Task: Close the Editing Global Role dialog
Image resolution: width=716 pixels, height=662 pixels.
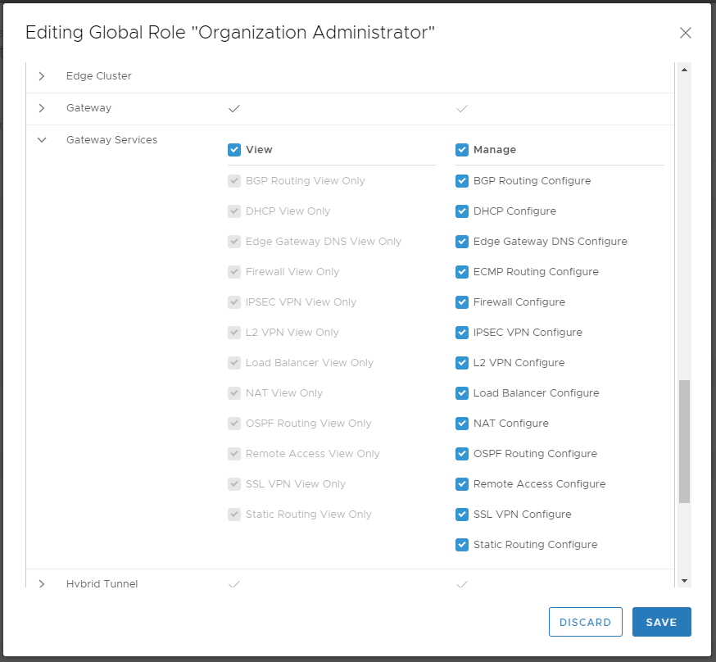Action: click(686, 33)
